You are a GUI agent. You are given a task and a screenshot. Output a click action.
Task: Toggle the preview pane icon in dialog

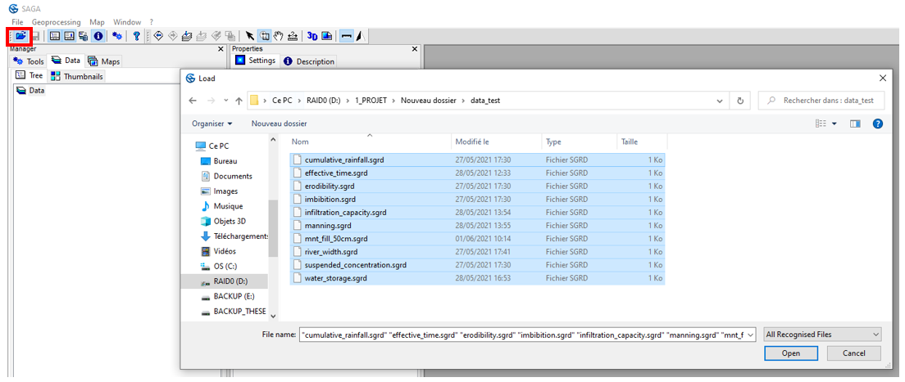(856, 124)
